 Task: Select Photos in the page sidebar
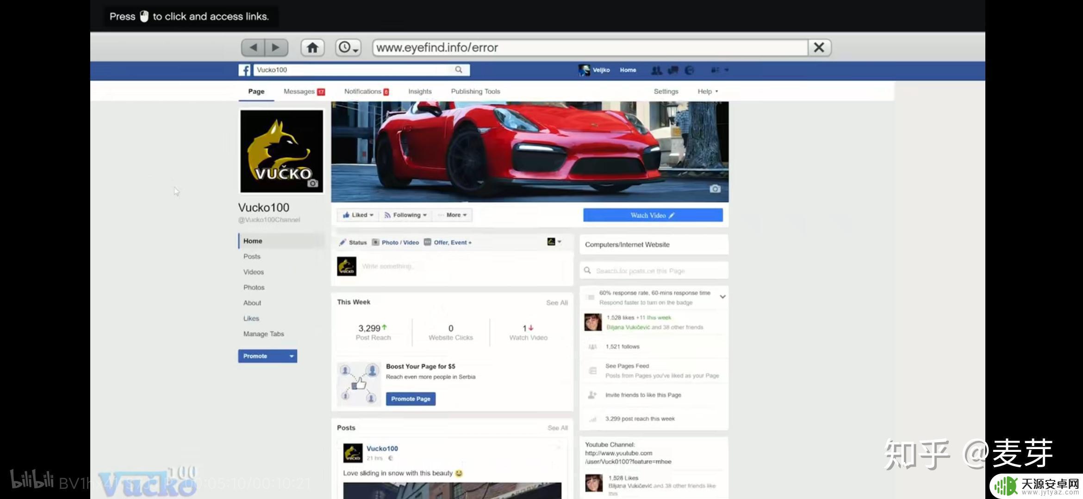pos(254,287)
